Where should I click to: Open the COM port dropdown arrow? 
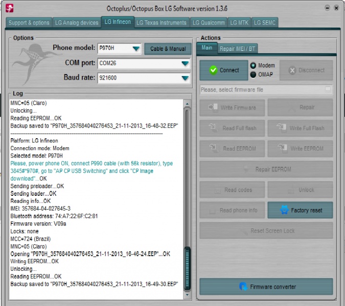pos(185,63)
